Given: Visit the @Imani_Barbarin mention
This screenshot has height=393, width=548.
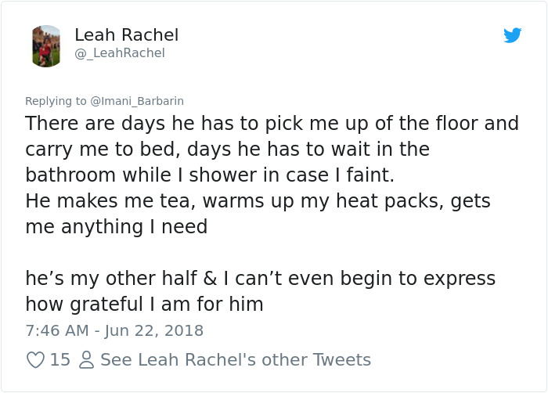Looking at the screenshot, I should (137, 101).
